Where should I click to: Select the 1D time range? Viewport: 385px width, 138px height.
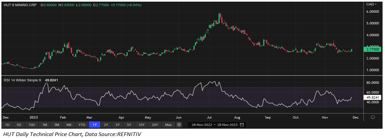tap(7, 125)
